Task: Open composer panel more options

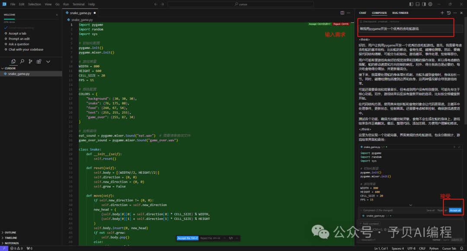Action: coord(455,13)
